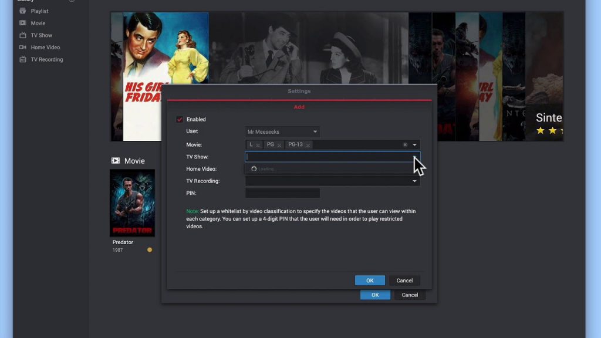Click the Playlist icon in the sidebar
601x338 pixels.
(23, 11)
